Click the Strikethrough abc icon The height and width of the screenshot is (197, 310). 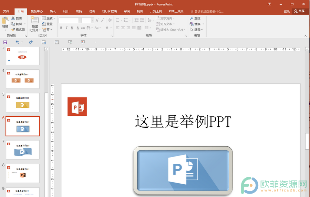[x=83, y=28]
